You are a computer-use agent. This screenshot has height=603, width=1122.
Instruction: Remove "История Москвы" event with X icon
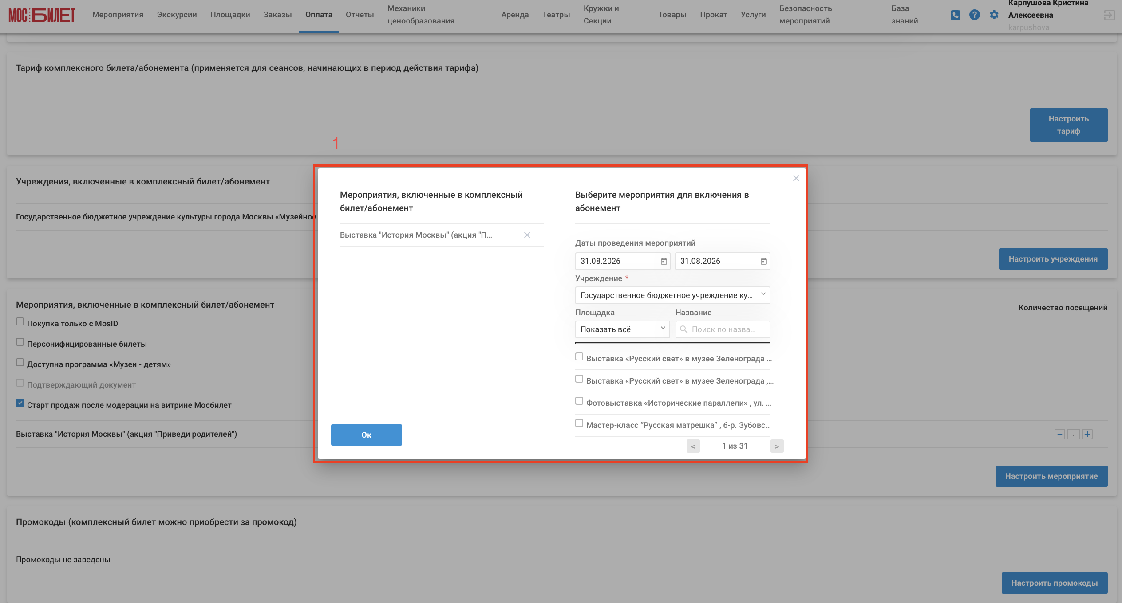pos(527,235)
